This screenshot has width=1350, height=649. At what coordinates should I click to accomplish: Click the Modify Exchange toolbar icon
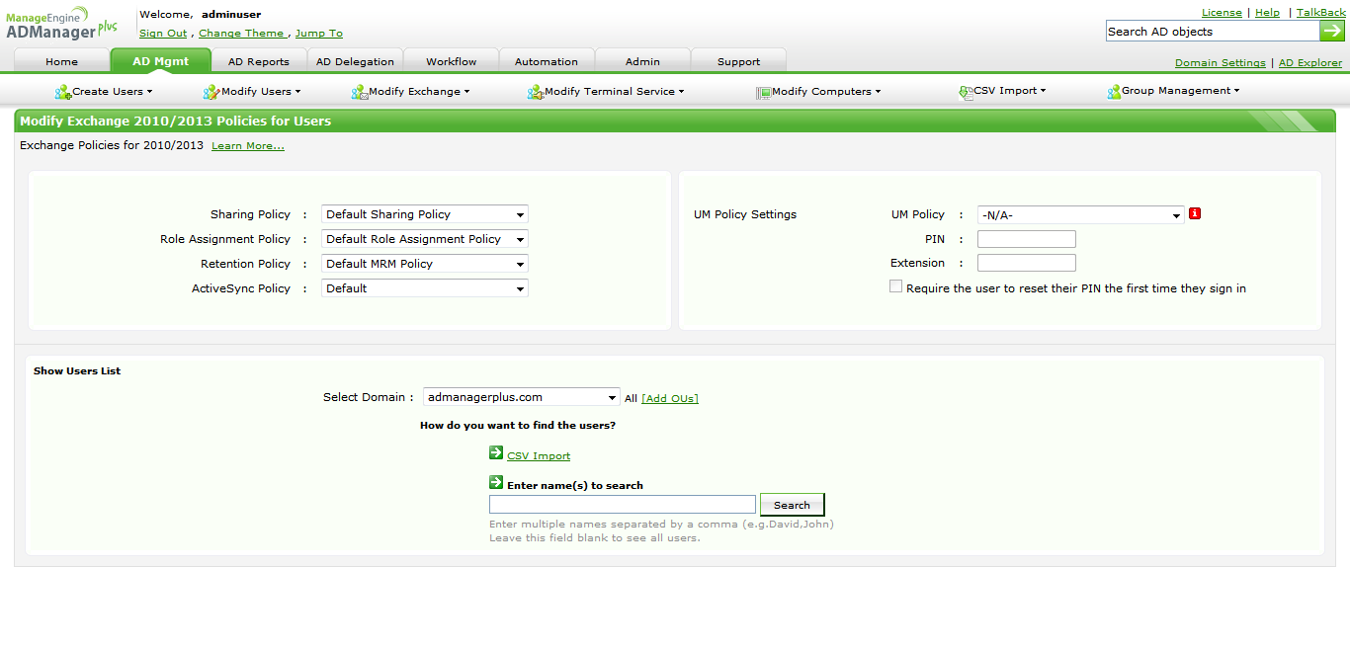pos(360,92)
